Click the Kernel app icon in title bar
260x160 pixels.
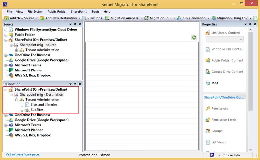pos(5,4)
